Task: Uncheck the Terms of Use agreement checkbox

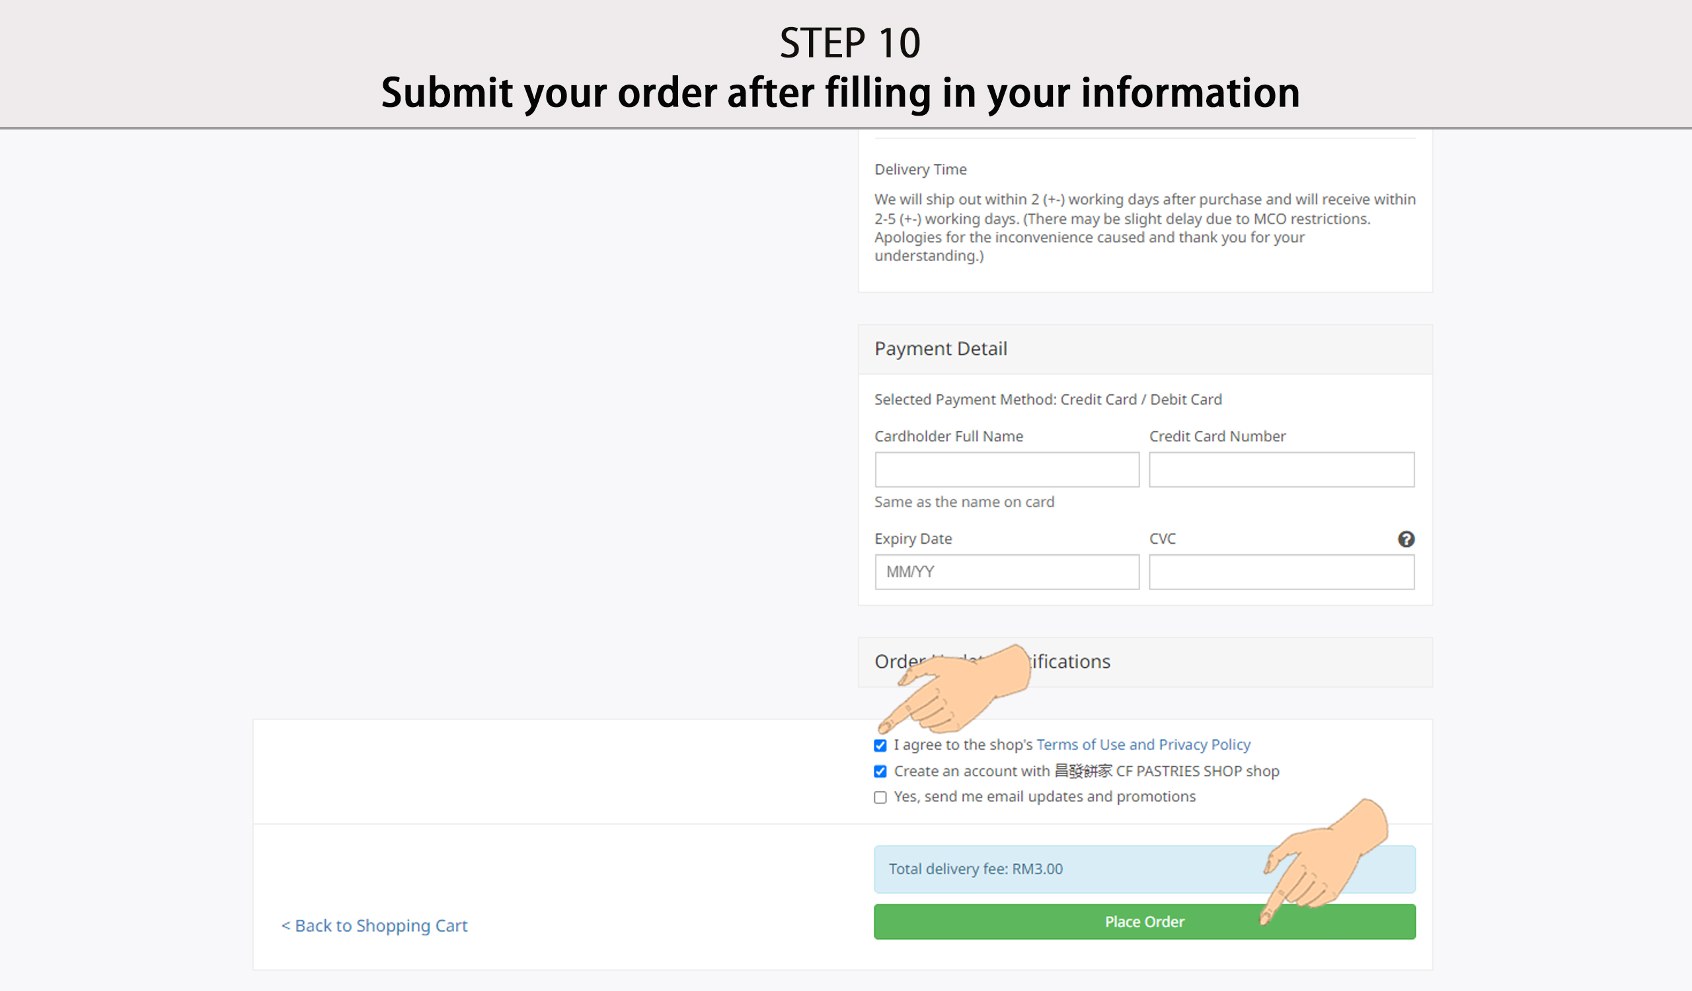Action: point(880,745)
